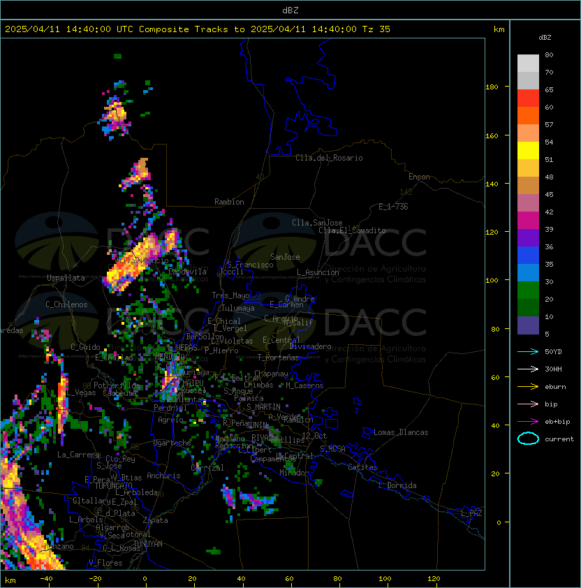The width and height of the screenshot is (581, 588).
Task: Click the 'Clla.SanJose' label
Action: 317,223
